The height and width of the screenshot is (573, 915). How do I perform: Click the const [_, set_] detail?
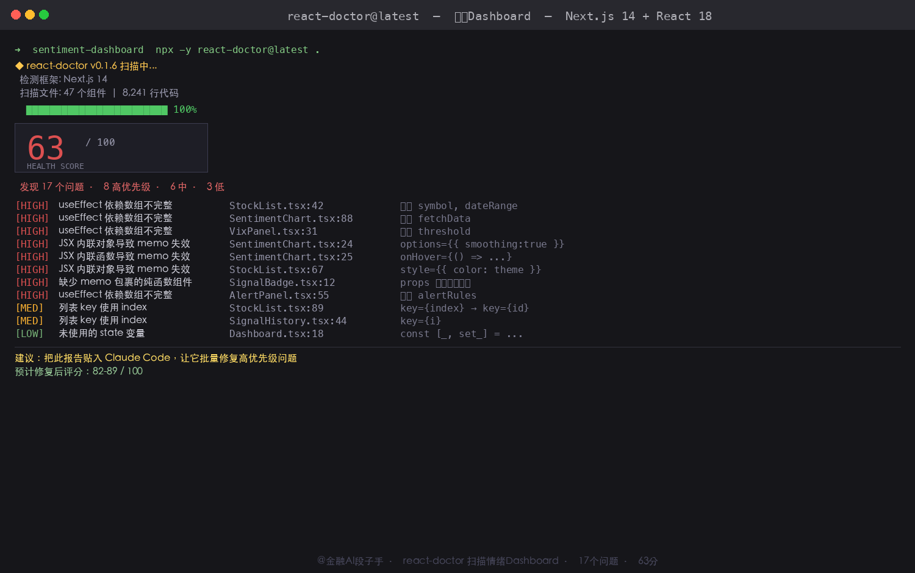462,334
